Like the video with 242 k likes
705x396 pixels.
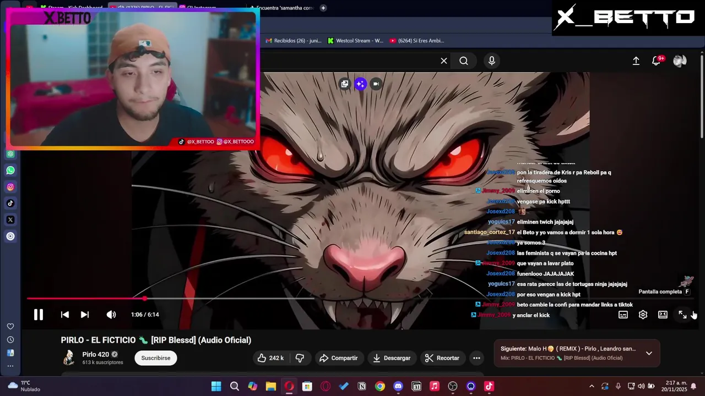pyautogui.click(x=270, y=358)
